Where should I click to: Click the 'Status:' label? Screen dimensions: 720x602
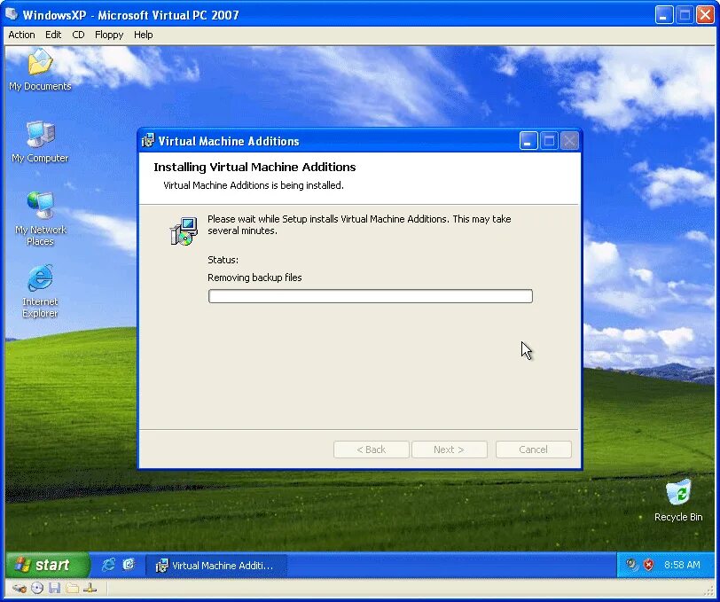[x=223, y=260]
